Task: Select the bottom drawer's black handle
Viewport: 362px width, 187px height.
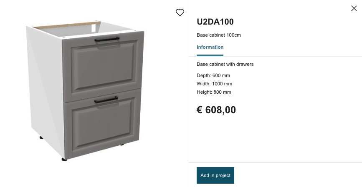Action: tap(106, 100)
